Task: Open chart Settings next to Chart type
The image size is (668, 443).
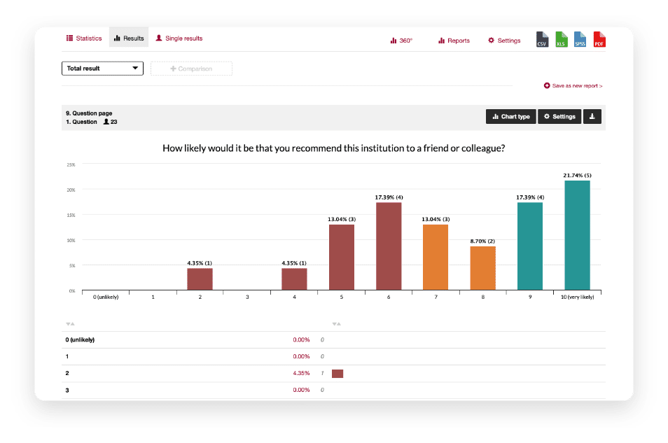Action: 559,116
